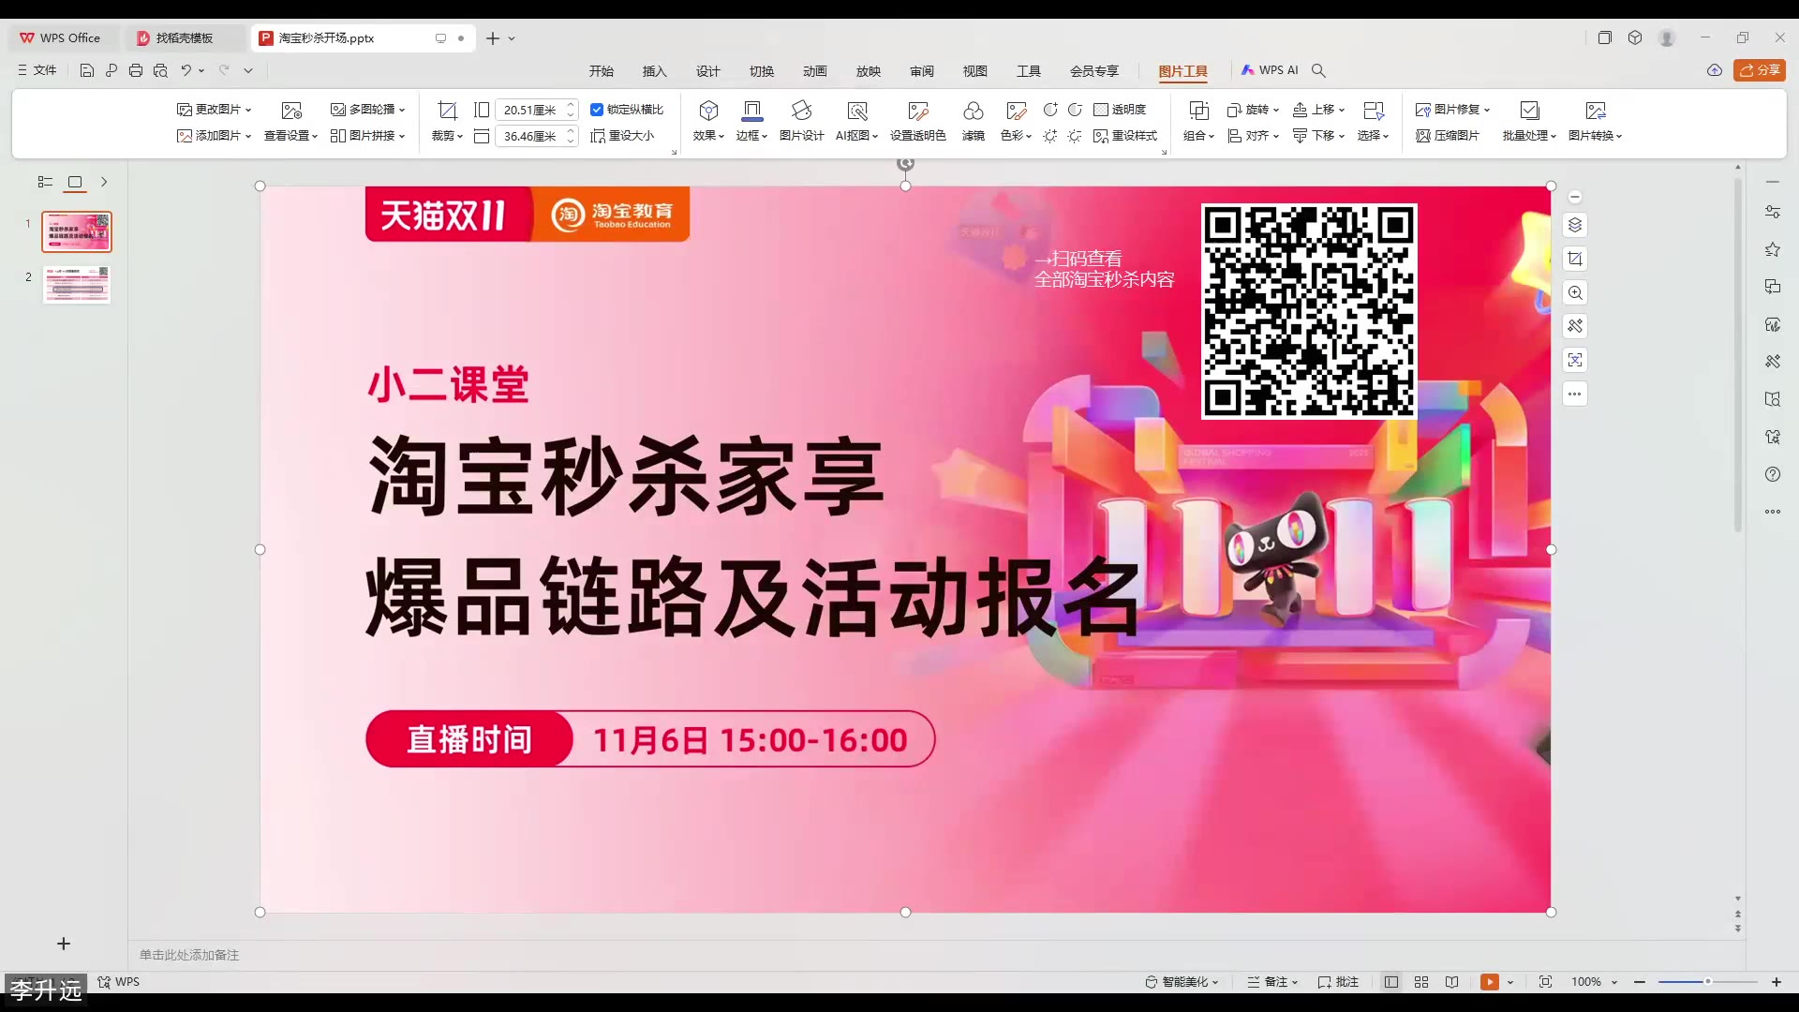Screen dimensions: 1799x1012
Task: Open the 图片拼接 tool
Action: coord(368,135)
